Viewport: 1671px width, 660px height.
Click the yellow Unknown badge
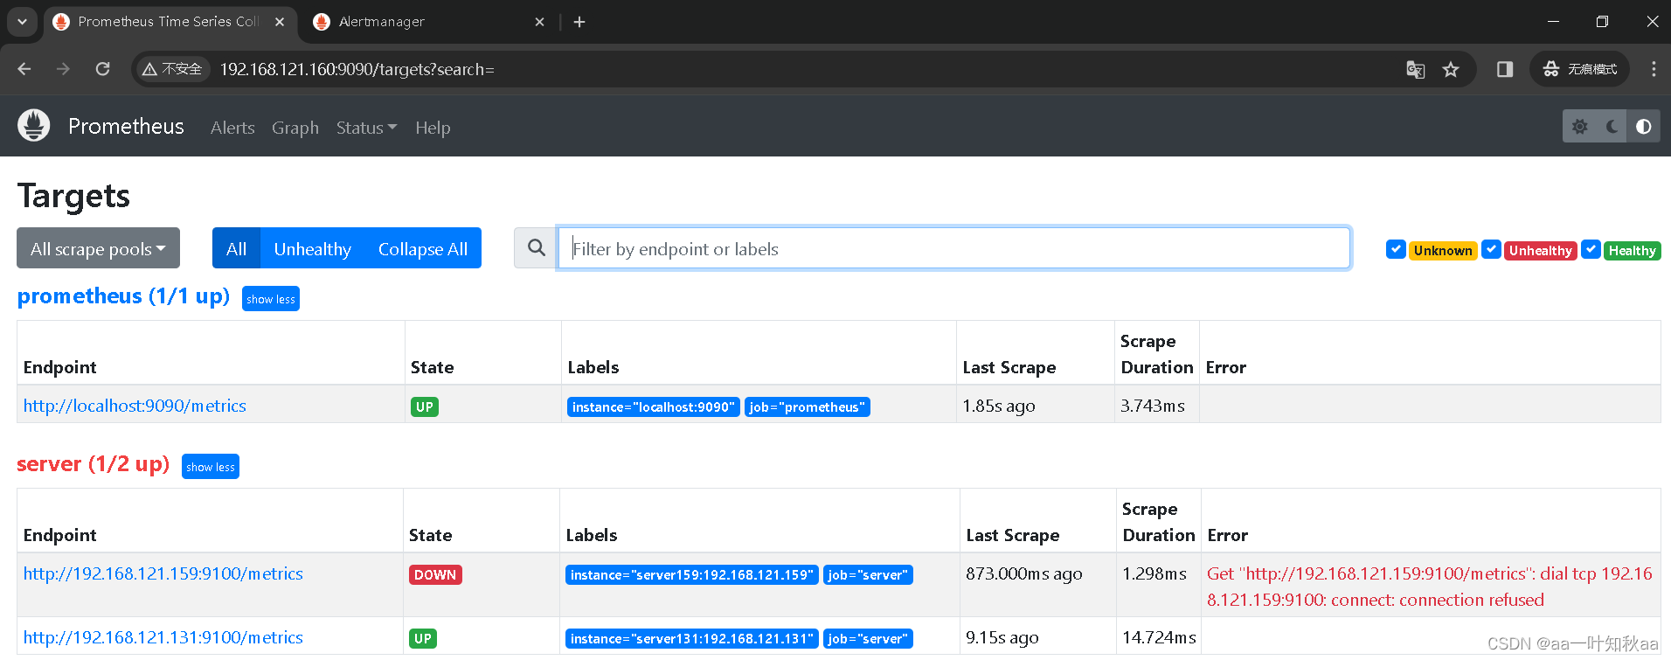click(x=1443, y=251)
